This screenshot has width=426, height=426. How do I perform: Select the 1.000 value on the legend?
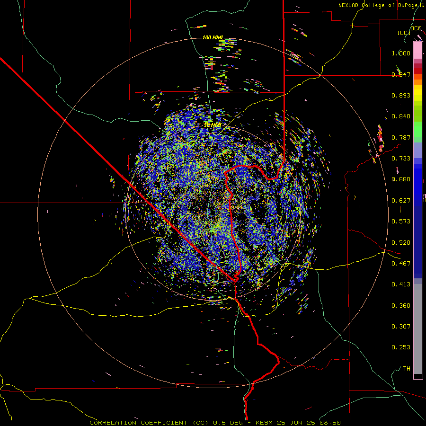[401, 53]
